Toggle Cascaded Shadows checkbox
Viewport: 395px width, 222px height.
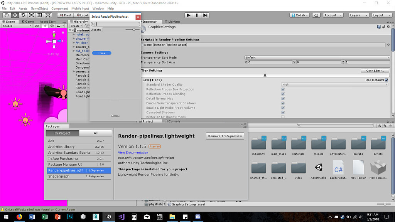pos(283,113)
